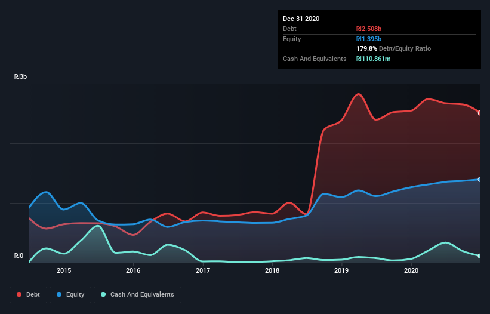
Task: Click the ₪1.395b equity value
Action: [369, 39]
